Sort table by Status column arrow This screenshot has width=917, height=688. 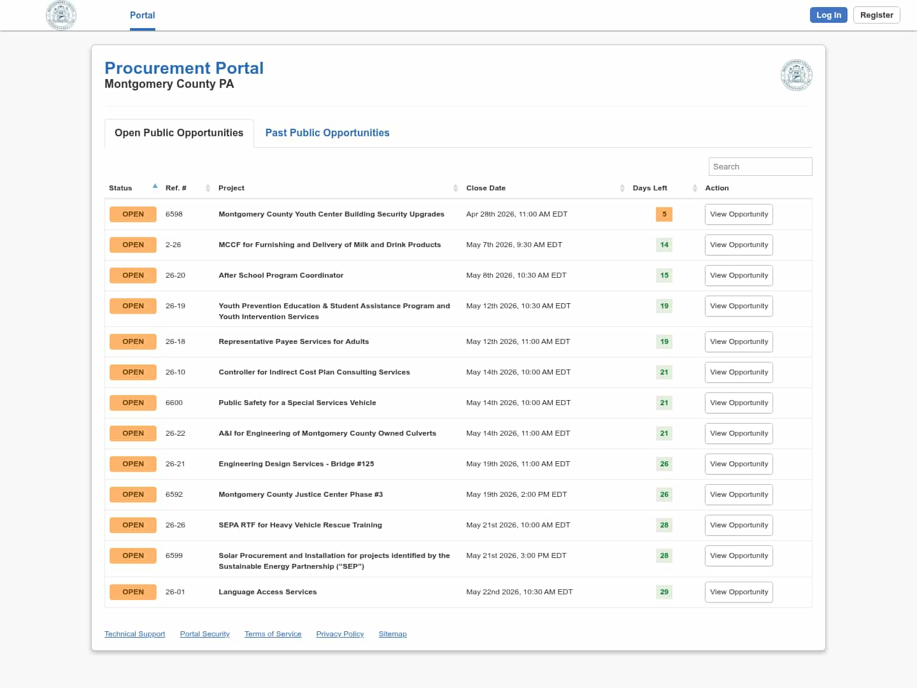pyautogui.click(x=155, y=187)
